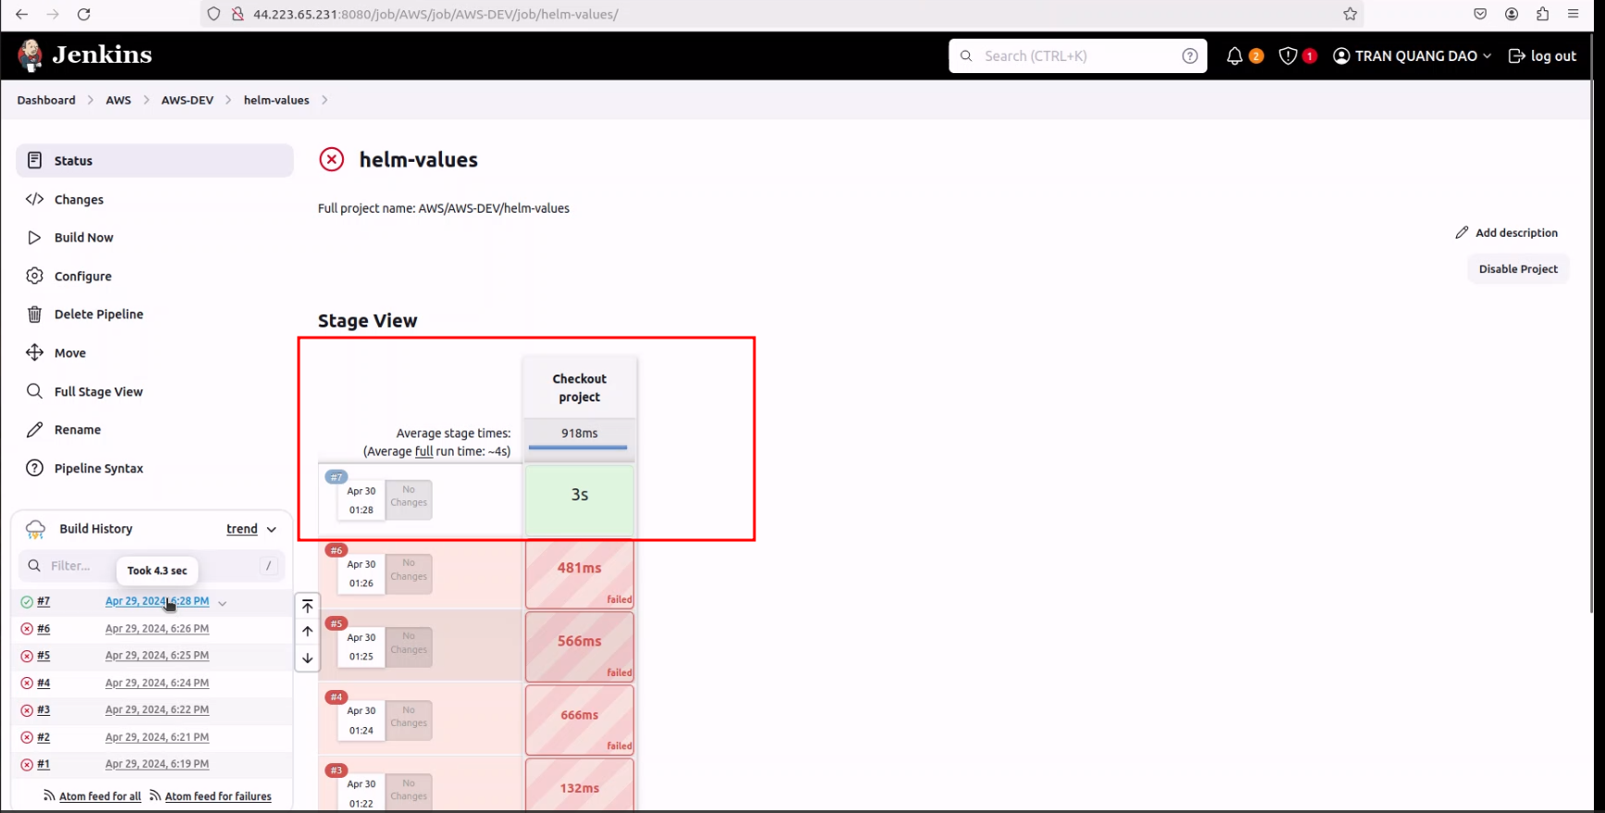Click the green 3s stage cell for build #7
This screenshot has width=1605, height=813.
point(580,500)
